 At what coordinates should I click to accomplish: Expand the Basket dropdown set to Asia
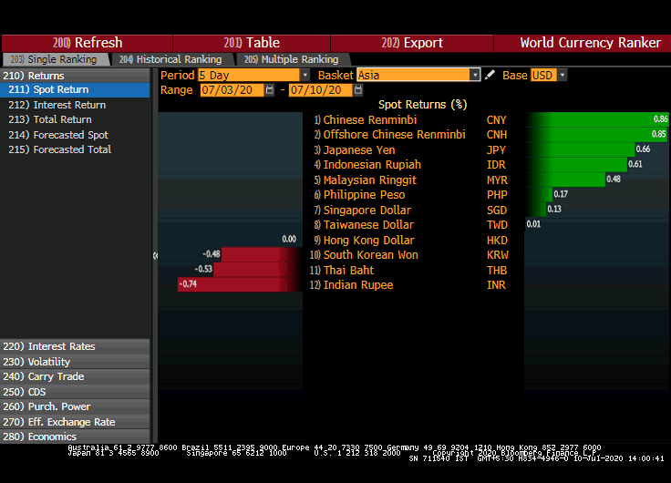418,76
